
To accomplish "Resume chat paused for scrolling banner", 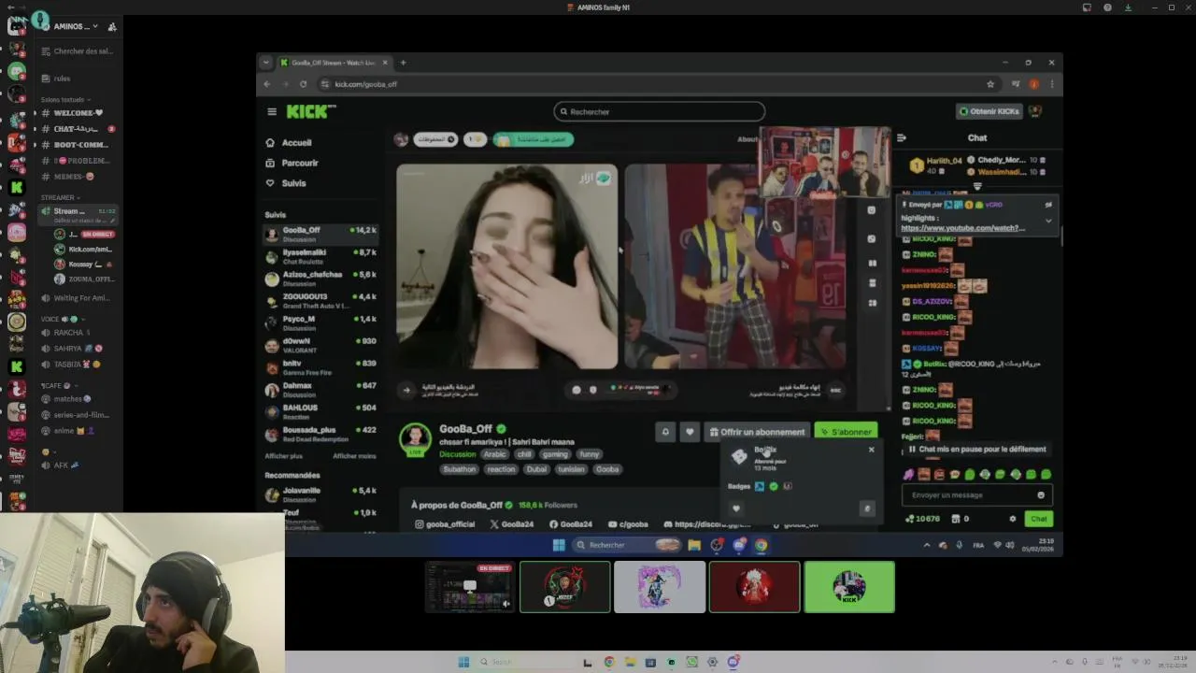I will pyautogui.click(x=976, y=449).
